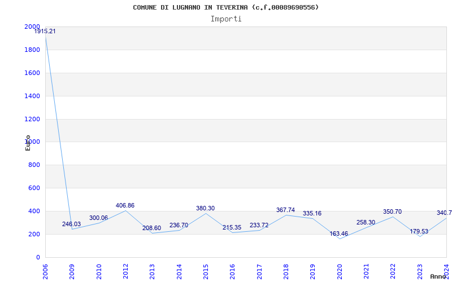Click the 800 Euro axis tick
Screen dimensions: 452x282
pyautogui.click(x=34, y=165)
